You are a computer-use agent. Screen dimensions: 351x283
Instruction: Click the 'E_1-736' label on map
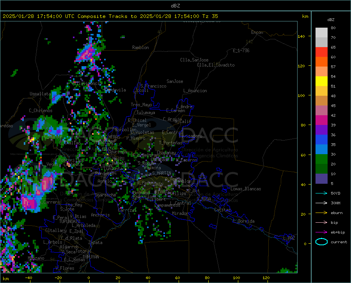(241, 51)
